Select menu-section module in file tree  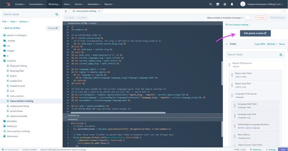pyautogui.click(x=17, y=96)
